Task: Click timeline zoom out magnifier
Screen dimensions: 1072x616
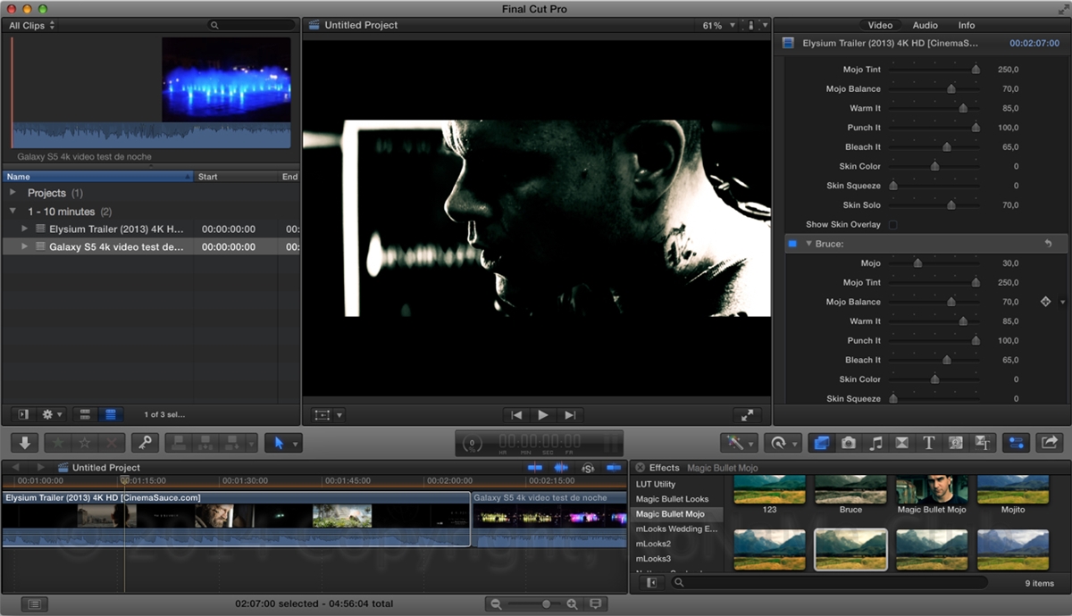Action: [x=496, y=604]
